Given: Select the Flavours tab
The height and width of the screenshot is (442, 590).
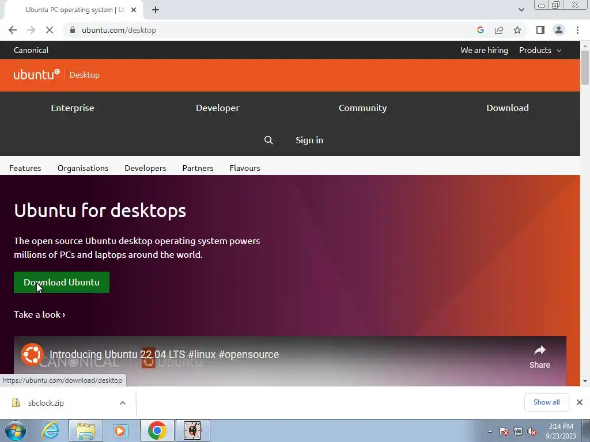Looking at the screenshot, I should tap(245, 168).
